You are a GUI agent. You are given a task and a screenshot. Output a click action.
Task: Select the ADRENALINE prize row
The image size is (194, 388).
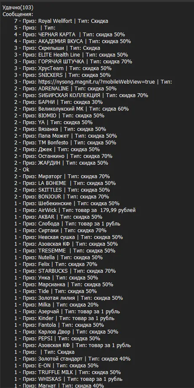(66, 88)
